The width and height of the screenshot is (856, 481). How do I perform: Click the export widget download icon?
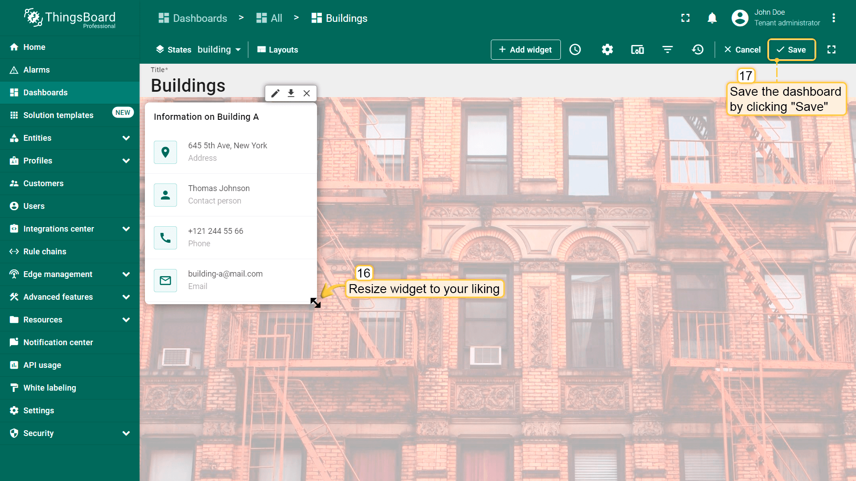pyautogui.click(x=291, y=93)
